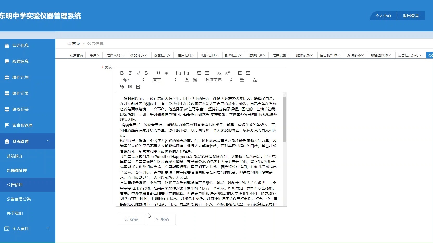The height and width of the screenshot is (243, 433).
Task: Collapse the 系统管理 sidebar menu
Action: pyautogui.click(x=28, y=141)
